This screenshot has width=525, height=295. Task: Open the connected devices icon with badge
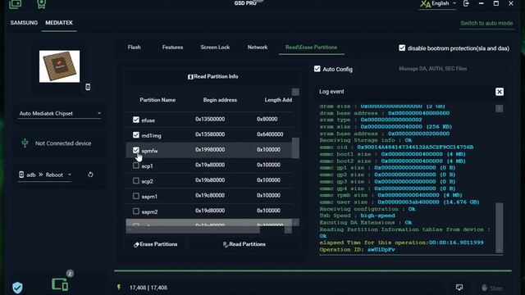[60, 284]
